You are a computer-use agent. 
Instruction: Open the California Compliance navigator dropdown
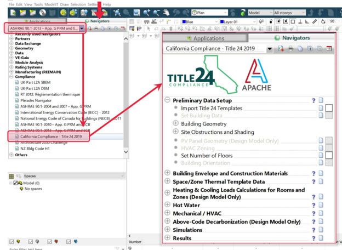(x=269, y=49)
